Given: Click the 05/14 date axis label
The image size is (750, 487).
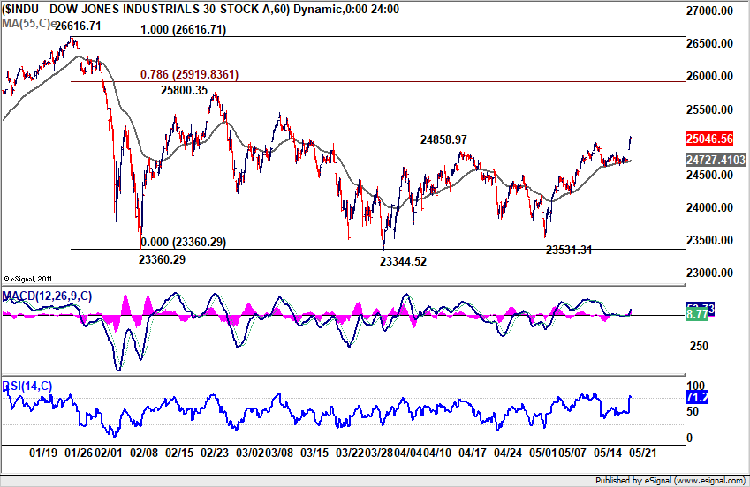Looking at the screenshot, I should (x=608, y=453).
